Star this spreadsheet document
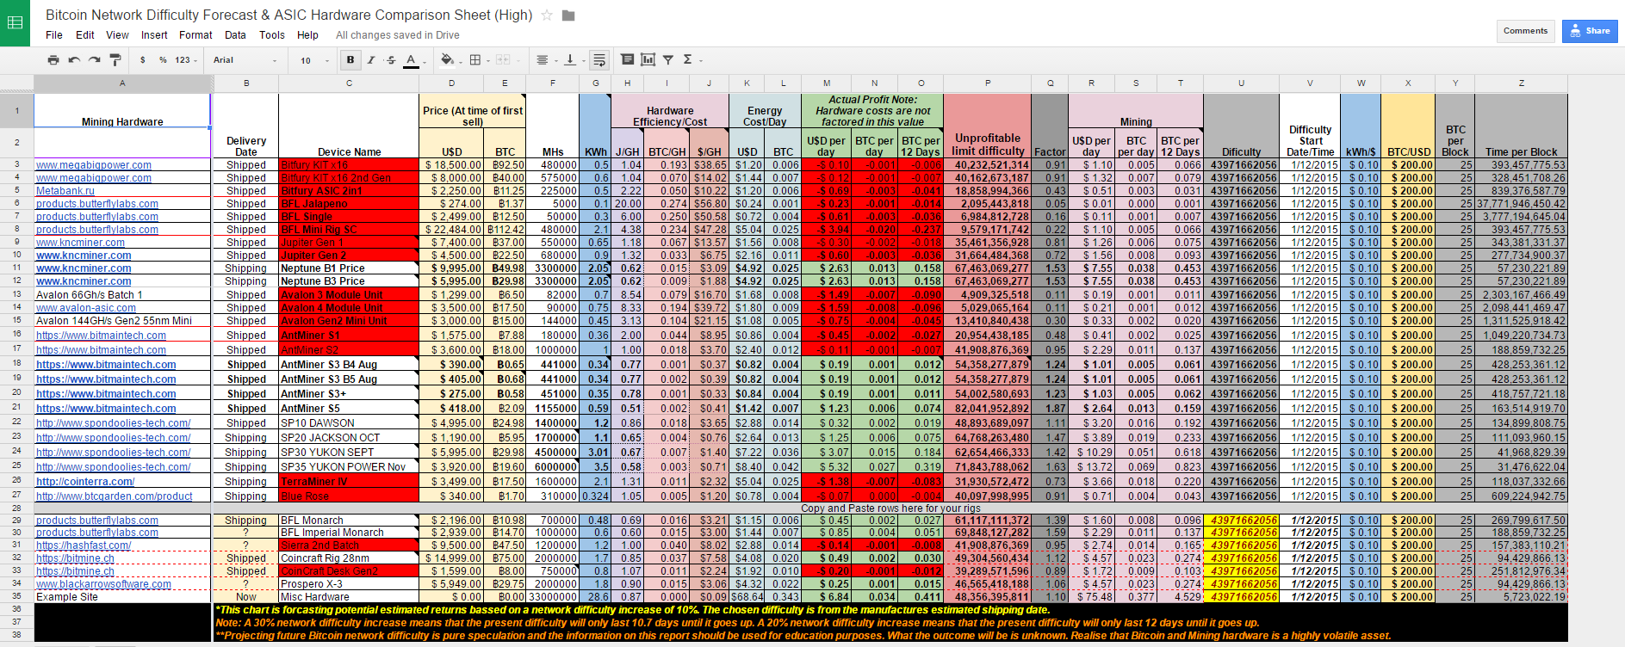Screen dimensions: 1625x647 547,15
